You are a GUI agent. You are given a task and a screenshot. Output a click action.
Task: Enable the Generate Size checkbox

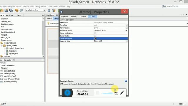tap(95, 36)
